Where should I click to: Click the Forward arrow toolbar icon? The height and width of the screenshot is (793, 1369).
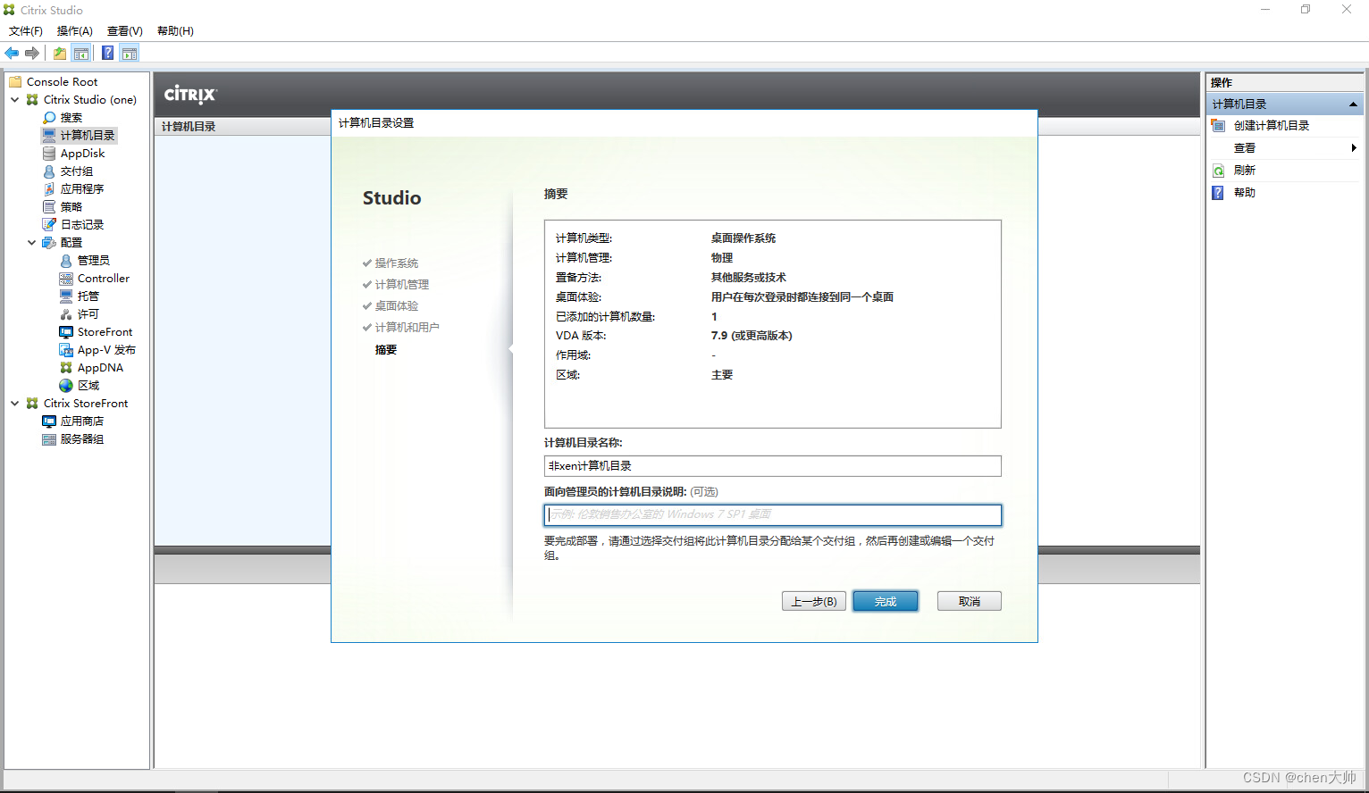[x=32, y=54]
